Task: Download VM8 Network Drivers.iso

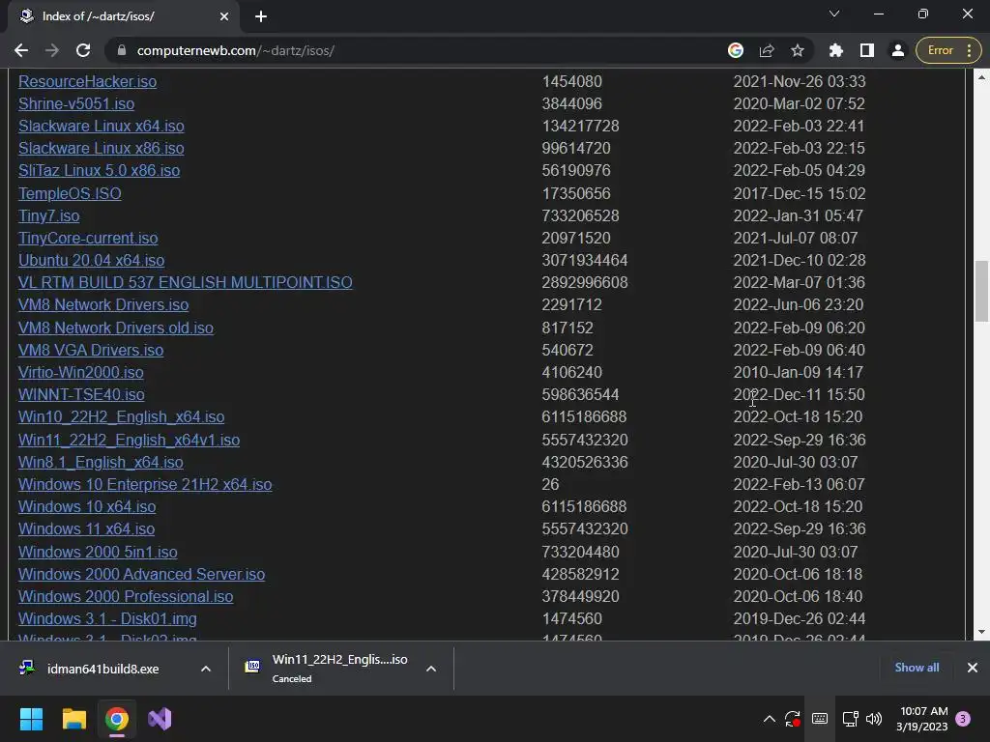Action: (103, 304)
